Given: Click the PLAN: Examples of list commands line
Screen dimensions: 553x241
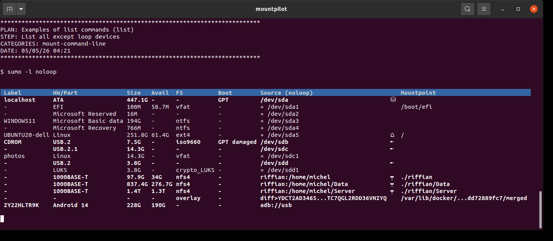Looking at the screenshot, I should pos(67,30).
